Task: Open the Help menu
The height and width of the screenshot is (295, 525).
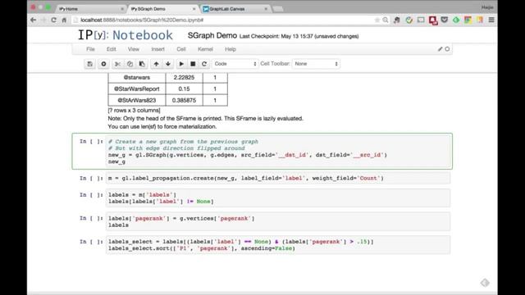Action: (231, 49)
